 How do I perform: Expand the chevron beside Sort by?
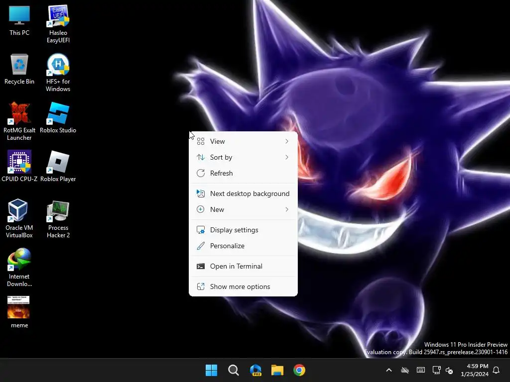pyautogui.click(x=287, y=157)
